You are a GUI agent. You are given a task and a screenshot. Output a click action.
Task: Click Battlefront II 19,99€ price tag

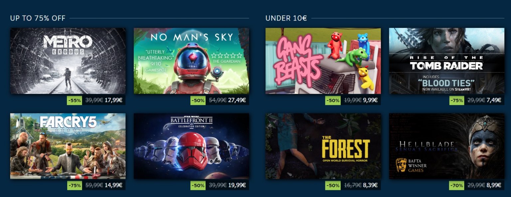pos(237,185)
